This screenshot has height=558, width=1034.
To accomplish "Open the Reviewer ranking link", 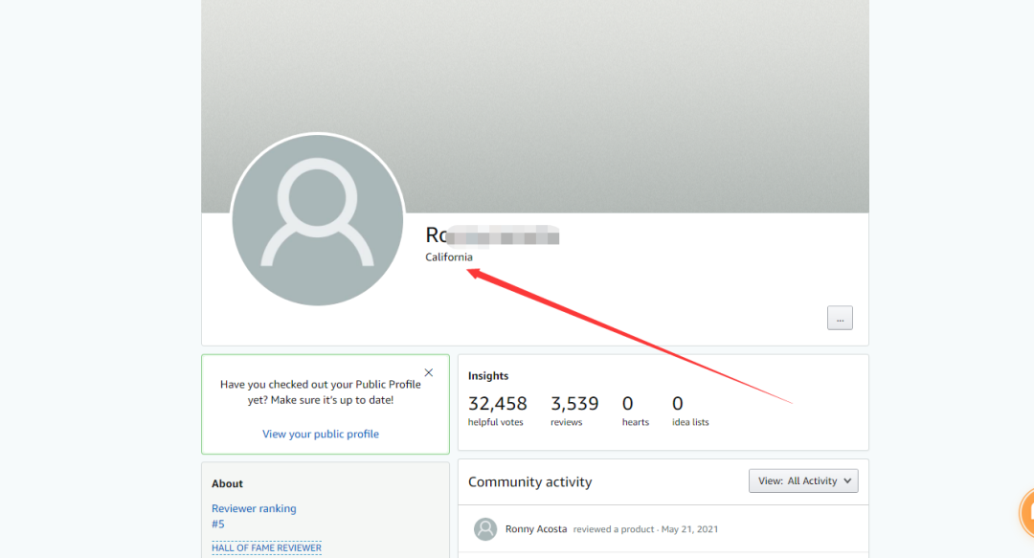I will [x=254, y=508].
